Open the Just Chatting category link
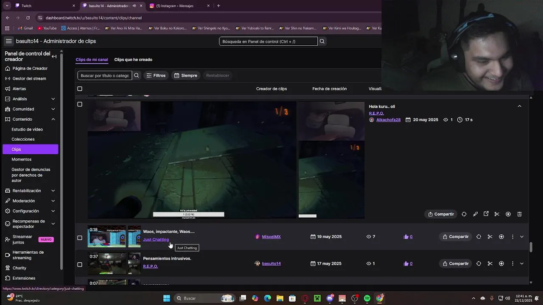The width and height of the screenshot is (543, 305). (156, 239)
